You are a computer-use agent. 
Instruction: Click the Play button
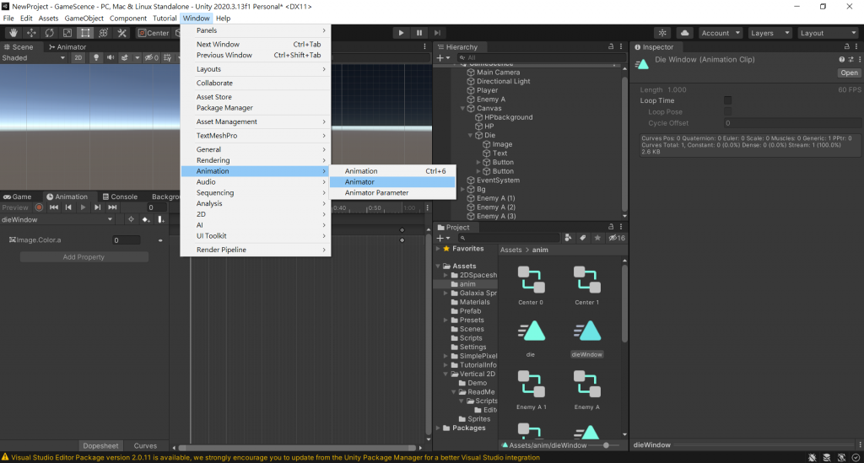pyautogui.click(x=401, y=33)
